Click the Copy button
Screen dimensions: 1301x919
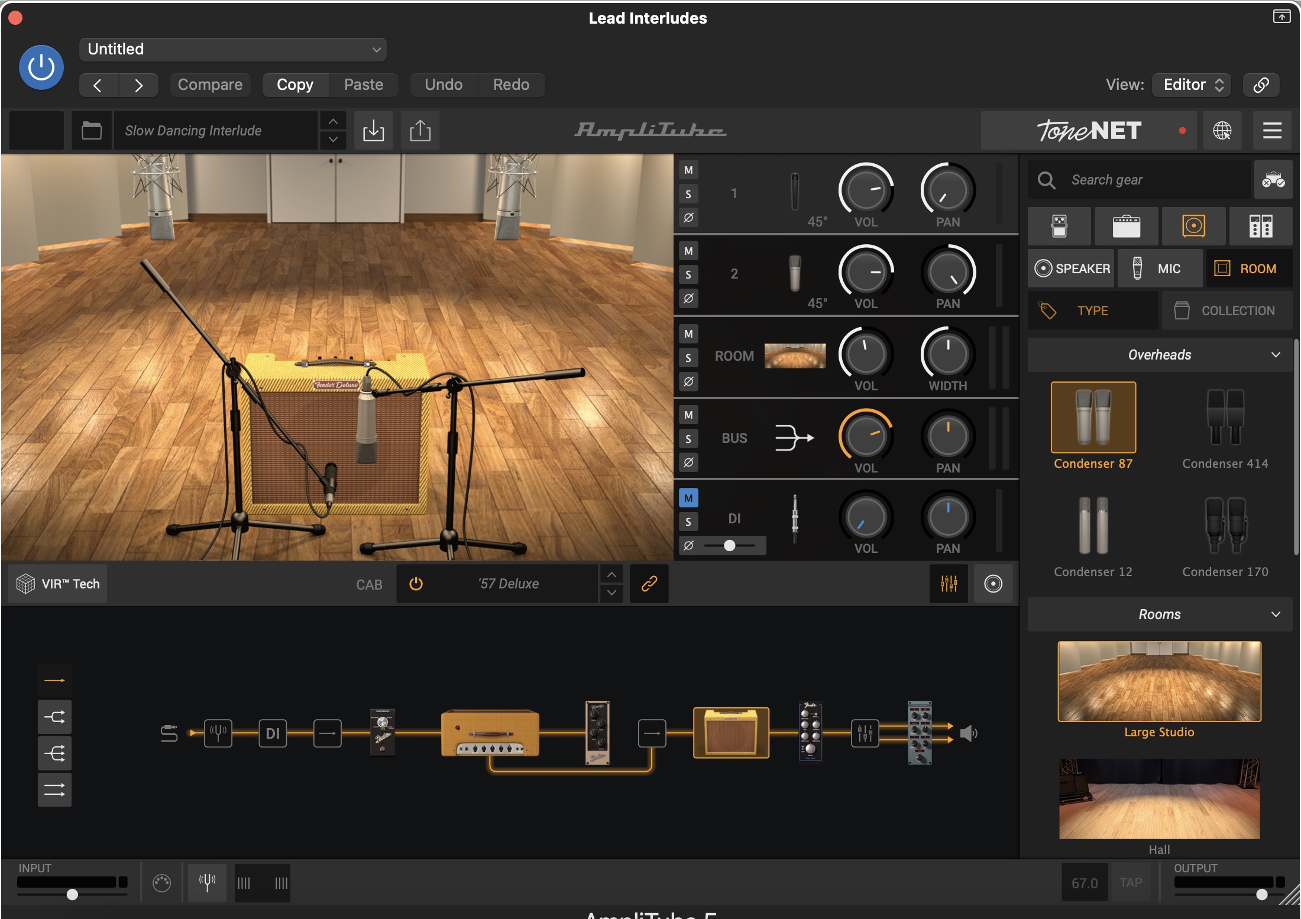(x=295, y=85)
